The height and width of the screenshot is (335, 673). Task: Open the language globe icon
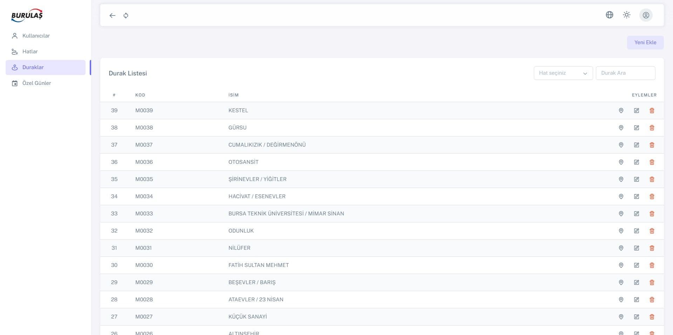click(610, 15)
